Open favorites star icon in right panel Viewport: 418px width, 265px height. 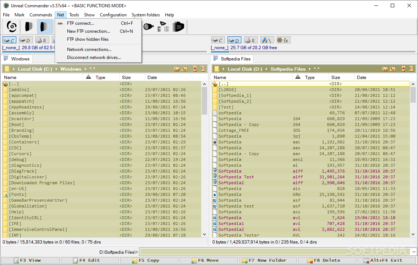pyautogui.click(x=403, y=69)
